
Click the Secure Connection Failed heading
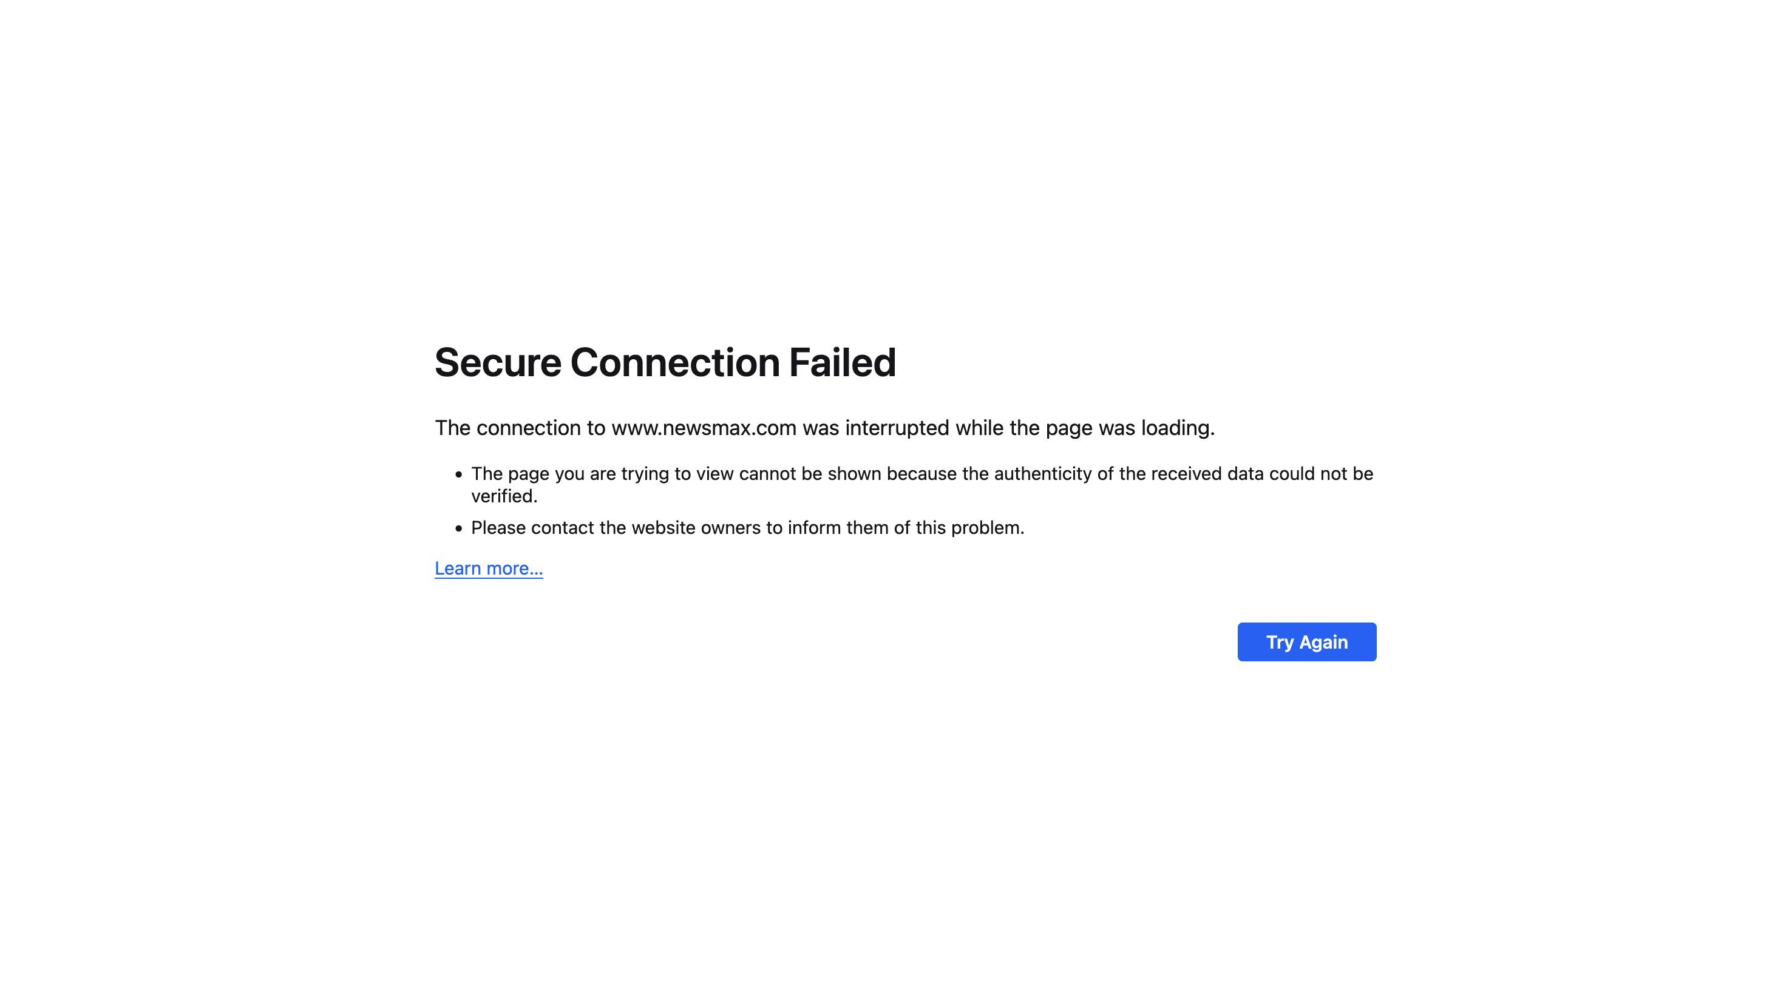(x=665, y=363)
